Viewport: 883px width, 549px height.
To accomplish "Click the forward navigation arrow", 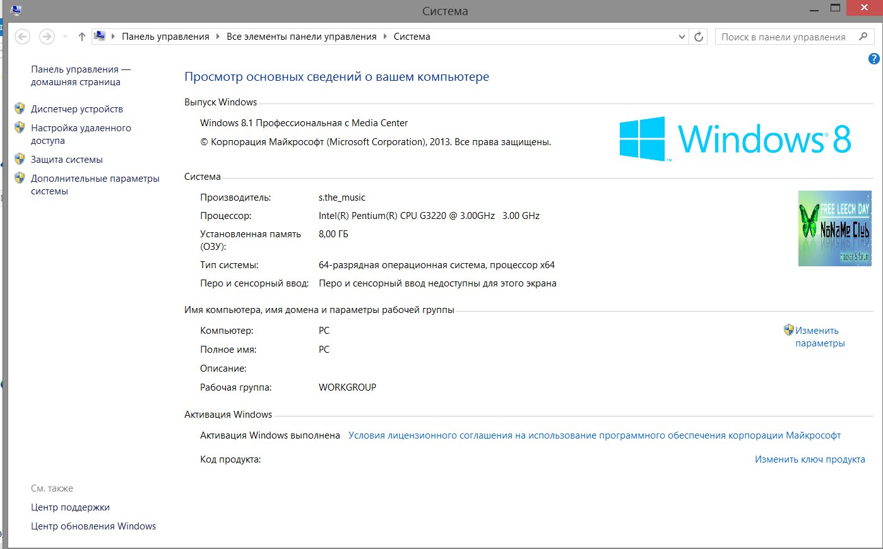I will coord(47,37).
